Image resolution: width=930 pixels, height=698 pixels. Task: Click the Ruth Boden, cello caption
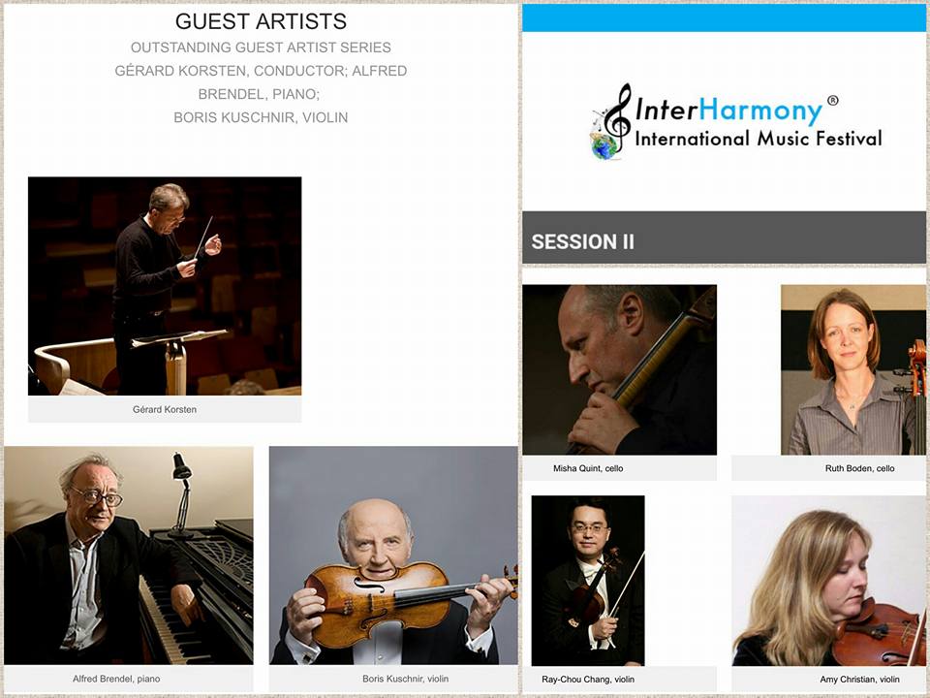pos(860,468)
